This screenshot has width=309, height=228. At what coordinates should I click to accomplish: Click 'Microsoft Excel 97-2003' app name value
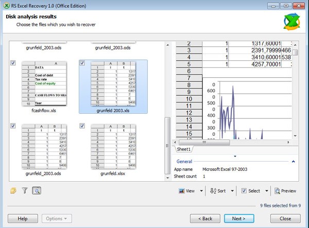coord(225,169)
